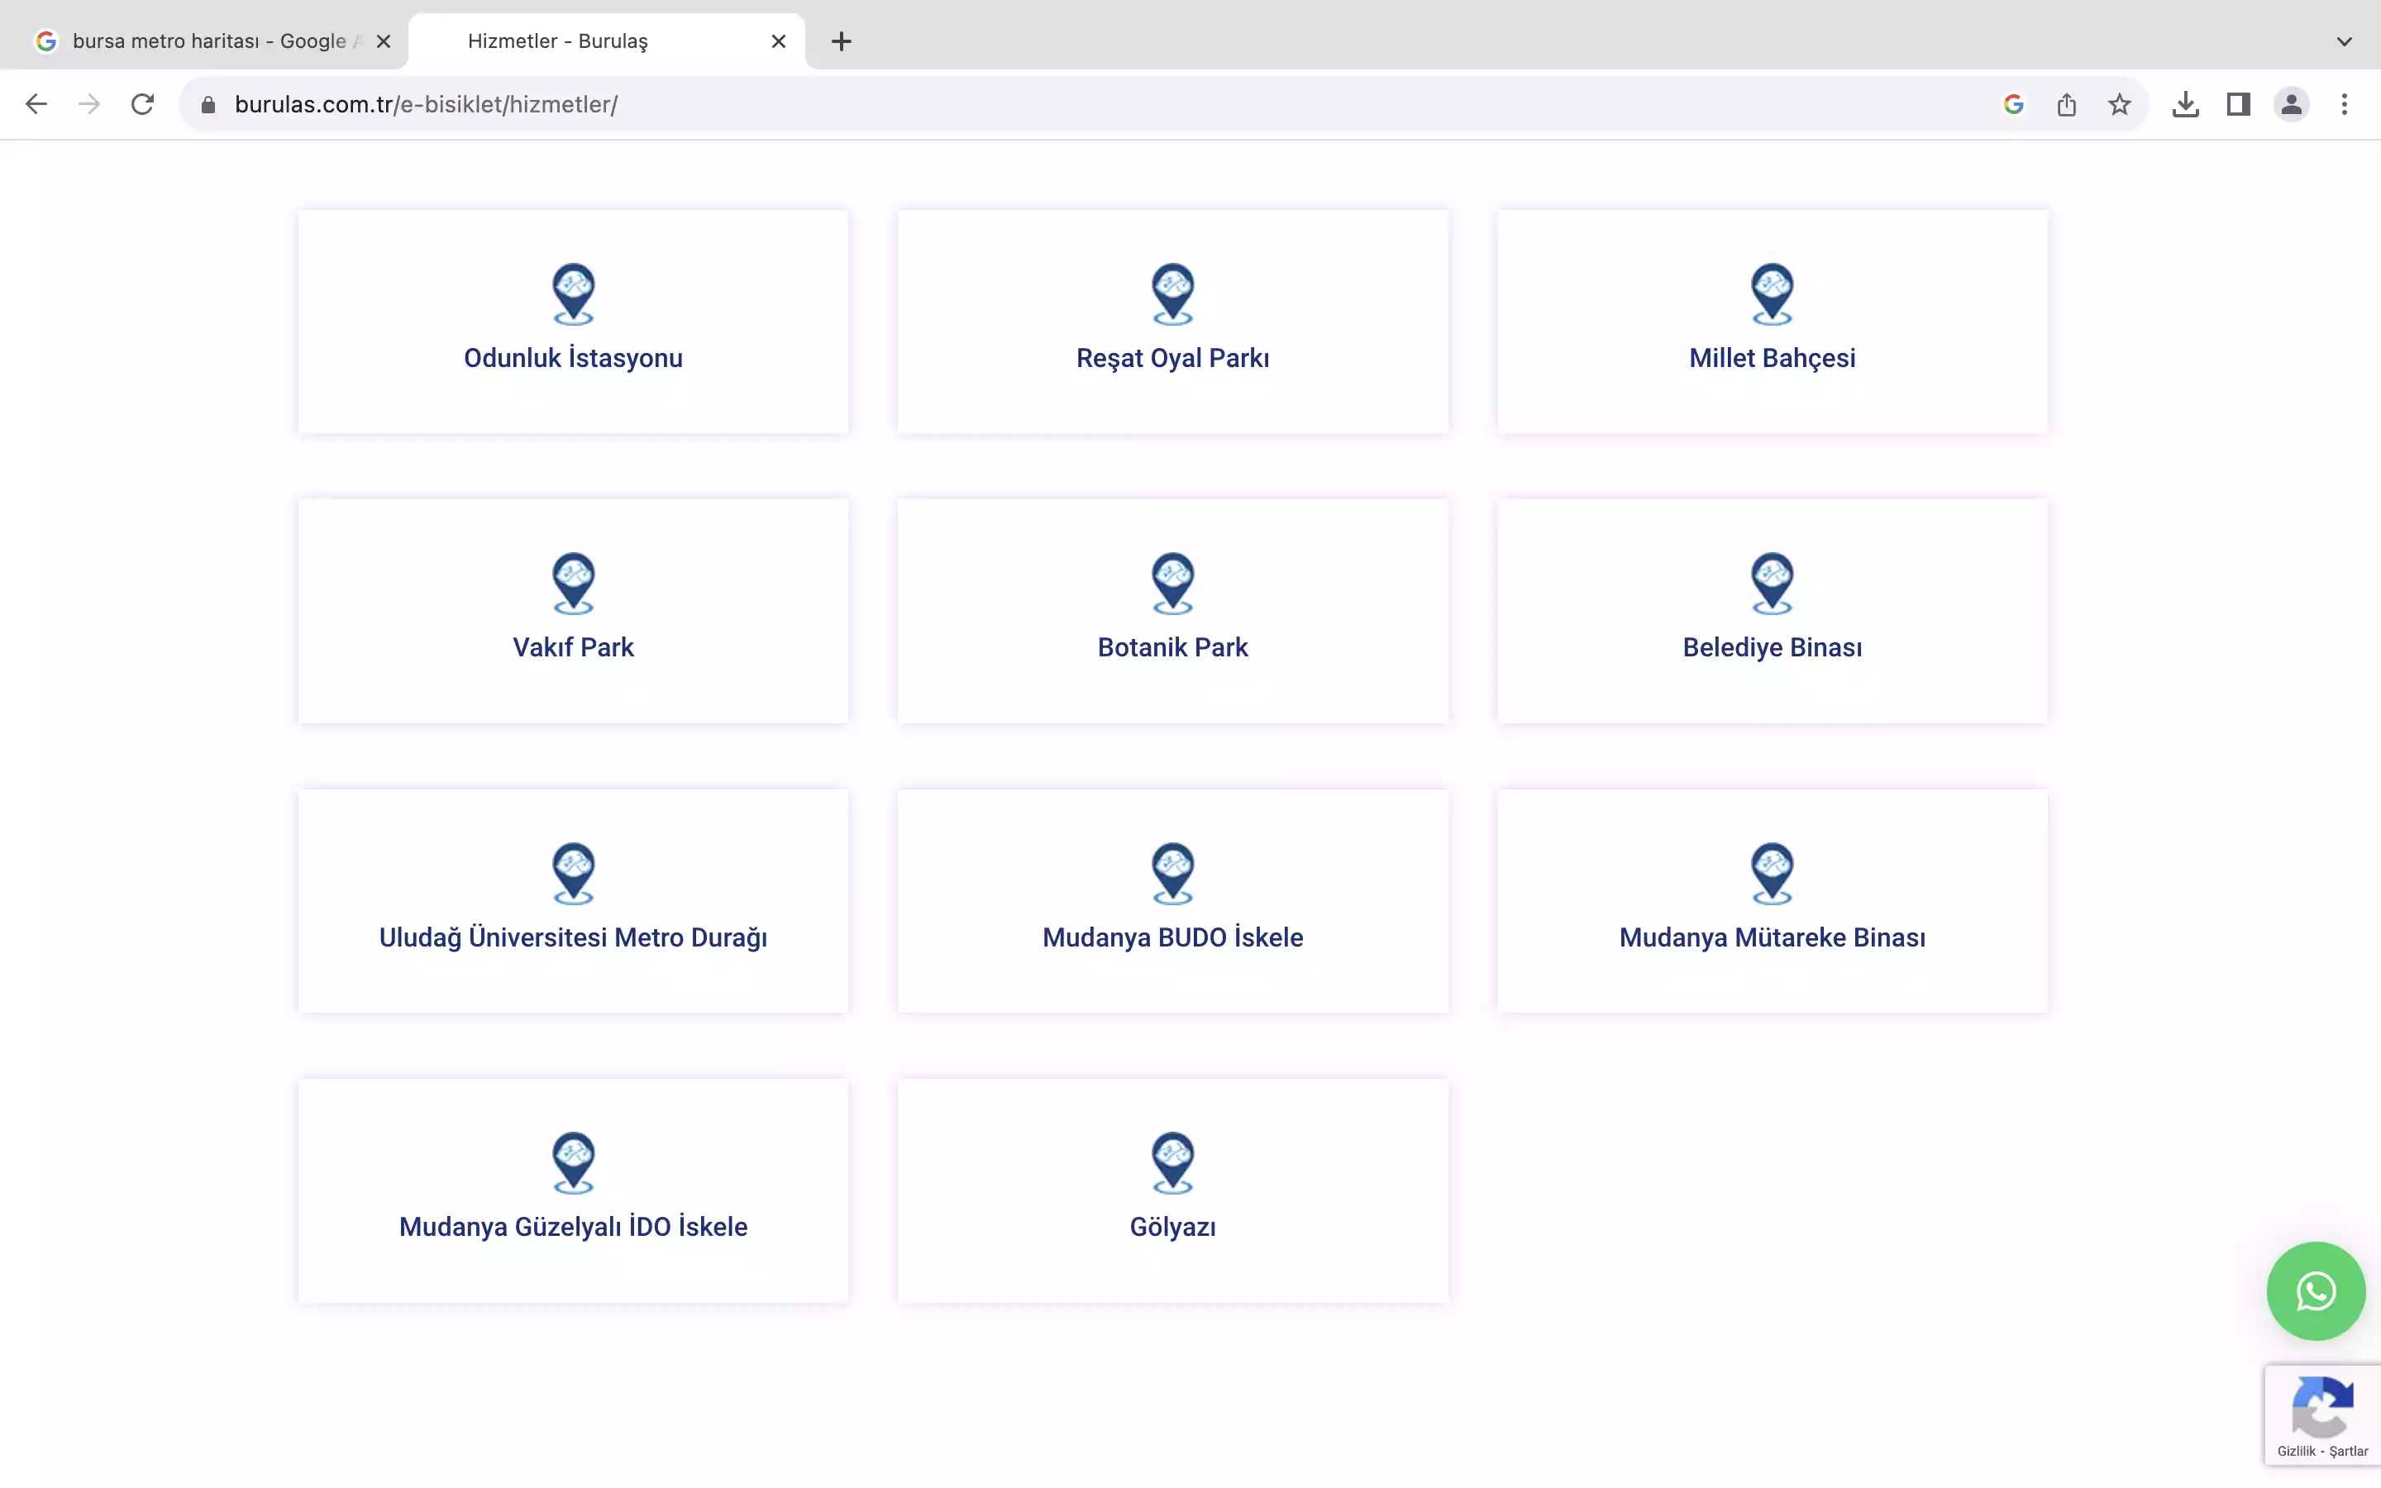Reload the Burulaş page
The width and height of the screenshot is (2381, 1488).
143,104
